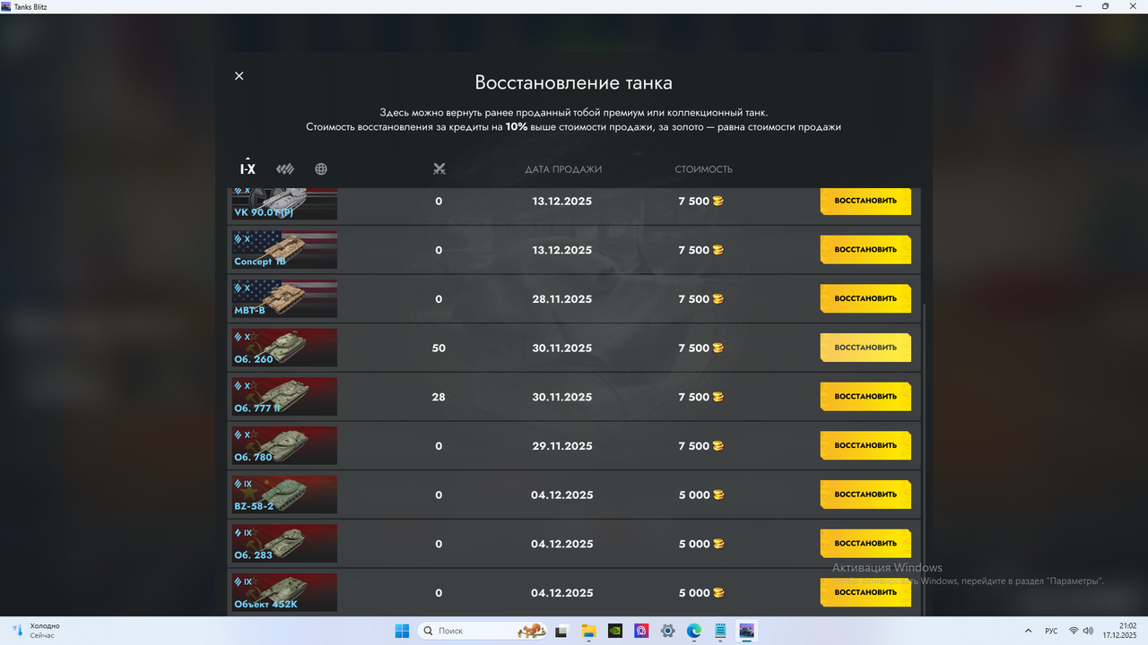Image resolution: width=1148 pixels, height=645 pixels.
Task: Switch the РУС input language
Action: (x=1051, y=631)
